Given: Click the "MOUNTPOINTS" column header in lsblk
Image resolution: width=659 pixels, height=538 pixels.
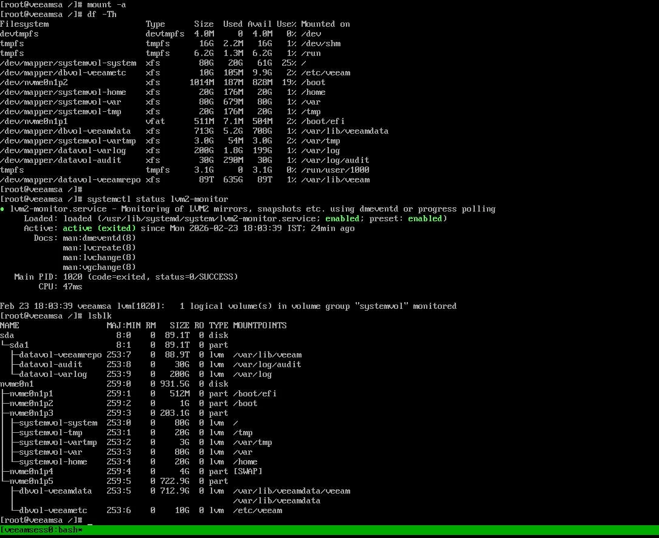Looking at the screenshot, I should [x=260, y=325].
